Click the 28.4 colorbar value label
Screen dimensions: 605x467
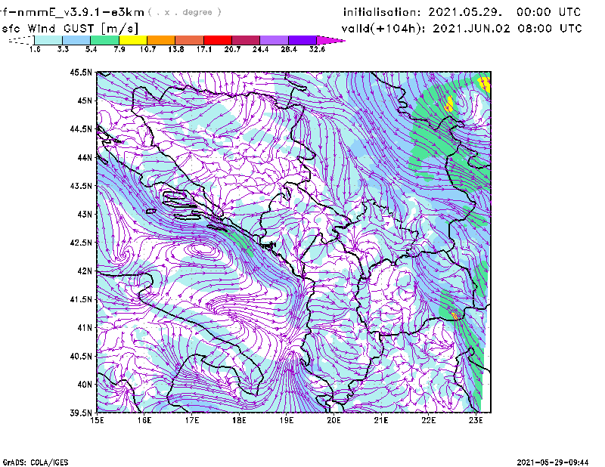pos(289,49)
